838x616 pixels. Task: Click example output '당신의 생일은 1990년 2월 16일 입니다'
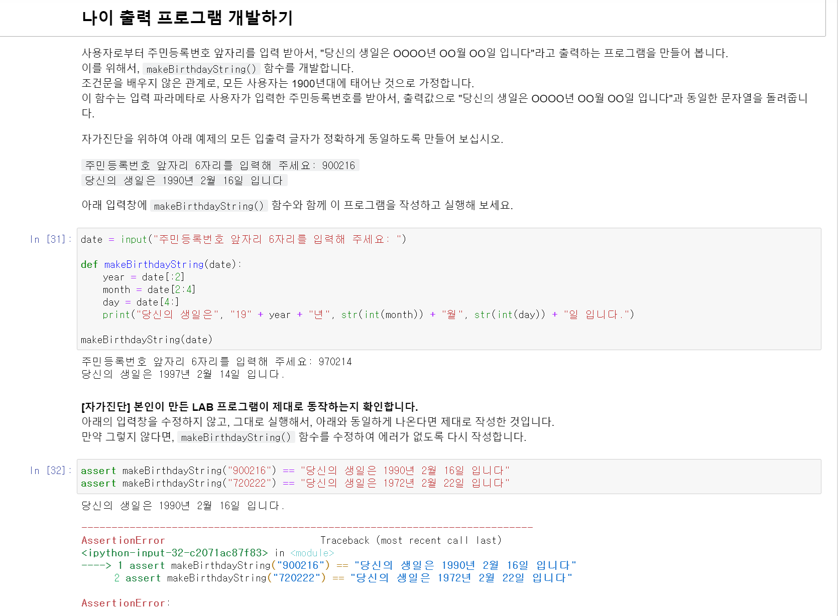coord(184,181)
